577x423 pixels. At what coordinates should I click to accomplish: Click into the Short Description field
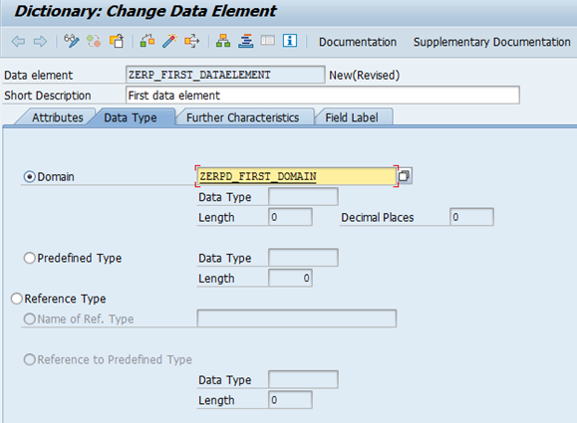(322, 96)
